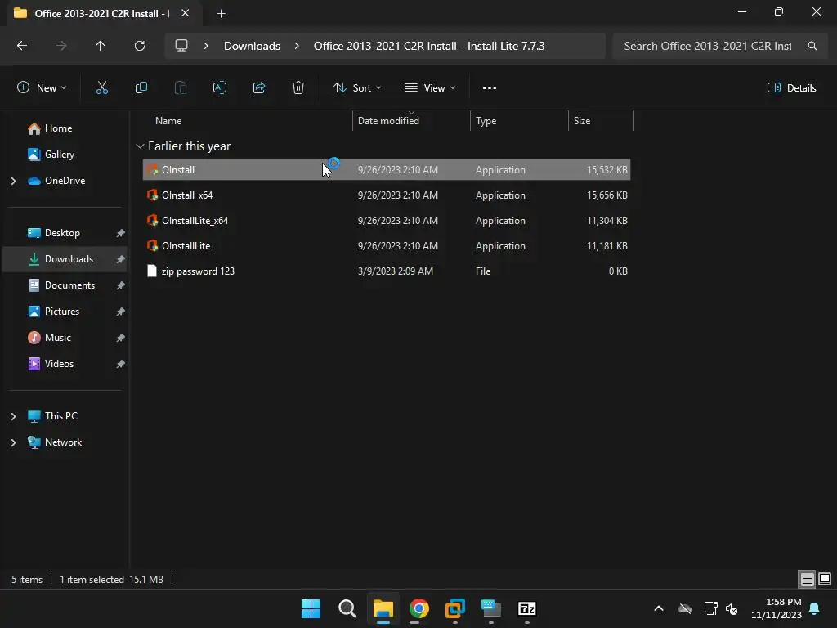Screen dimensions: 837x628
Task: Click the clock showing 1:58 PM
Action: tap(783, 602)
